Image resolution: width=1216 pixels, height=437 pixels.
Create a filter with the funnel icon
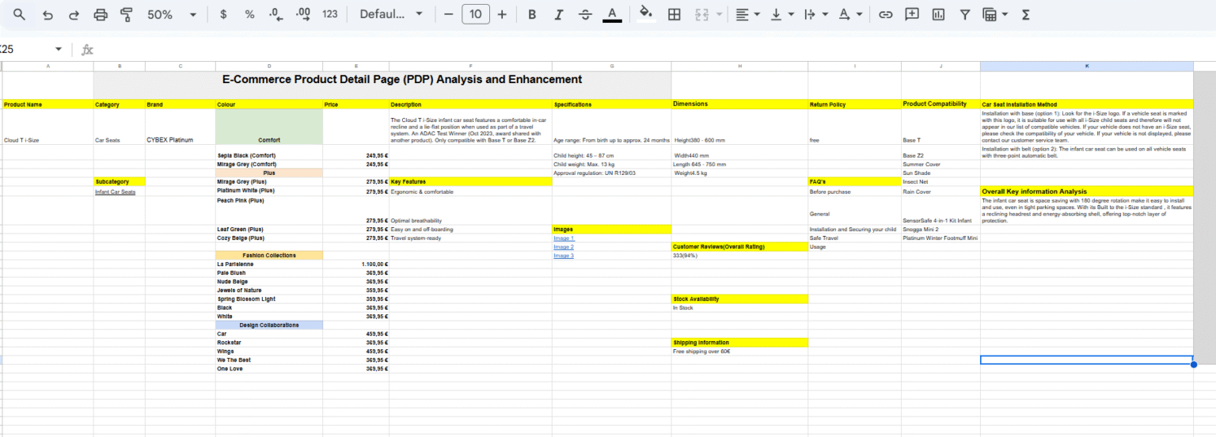coord(964,15)
